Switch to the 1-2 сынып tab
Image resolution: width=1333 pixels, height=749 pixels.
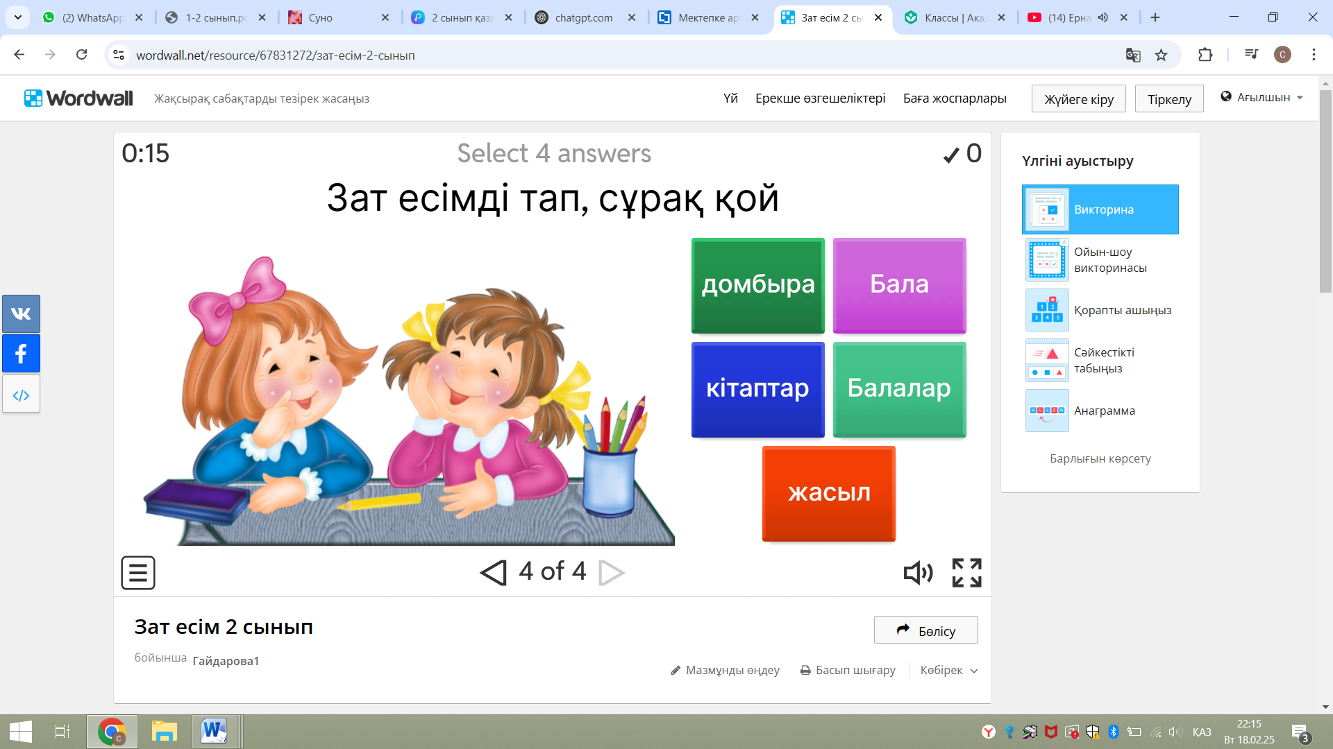click(216, 17)
